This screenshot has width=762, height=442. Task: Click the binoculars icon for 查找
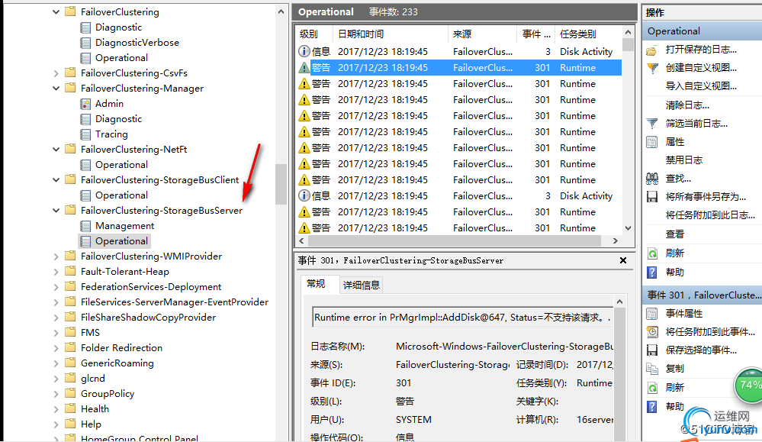pyautogui.click(x=652, y=179)
